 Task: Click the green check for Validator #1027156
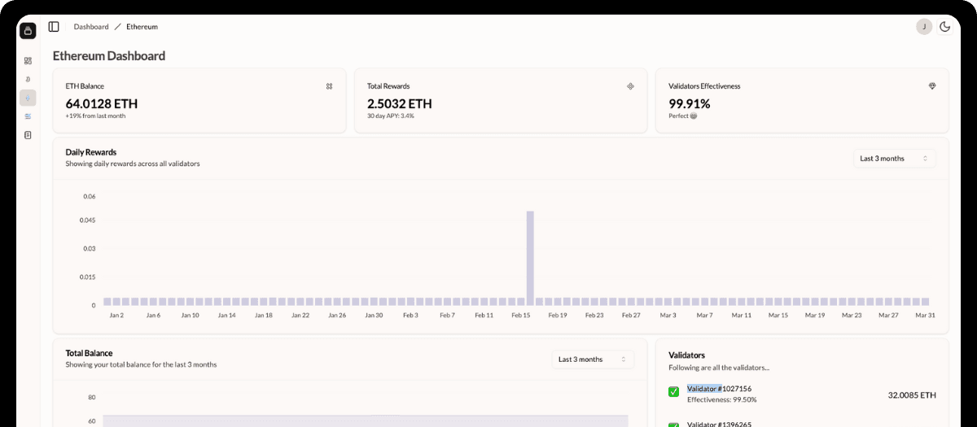click(x=673, y=392)
